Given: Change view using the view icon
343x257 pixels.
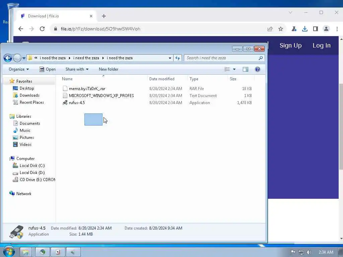Looking at the screenshot, I should click(227, 69).
